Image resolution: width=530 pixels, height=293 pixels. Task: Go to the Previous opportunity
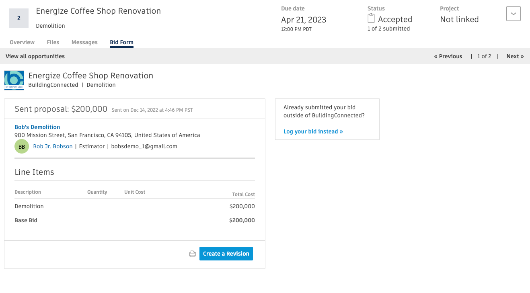point(448,56)
